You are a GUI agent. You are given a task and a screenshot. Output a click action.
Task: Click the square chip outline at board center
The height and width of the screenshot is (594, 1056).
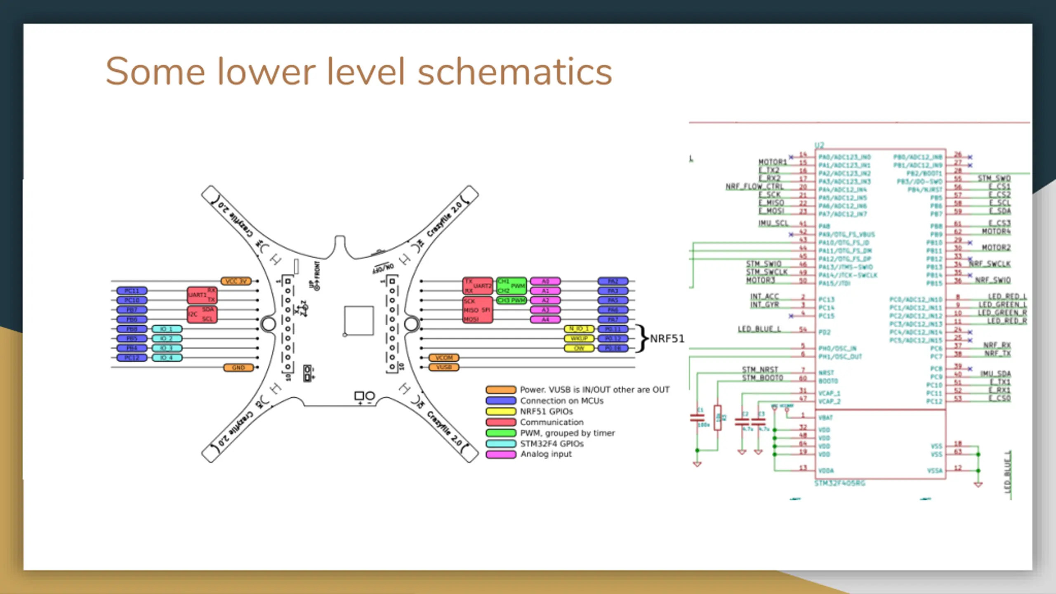pos(359,321)
